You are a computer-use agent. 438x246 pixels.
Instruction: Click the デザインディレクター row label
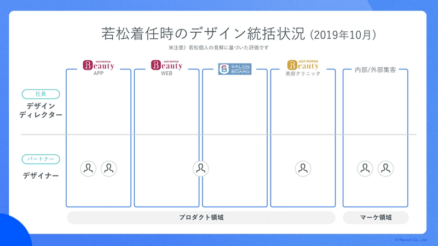(41, 110)
